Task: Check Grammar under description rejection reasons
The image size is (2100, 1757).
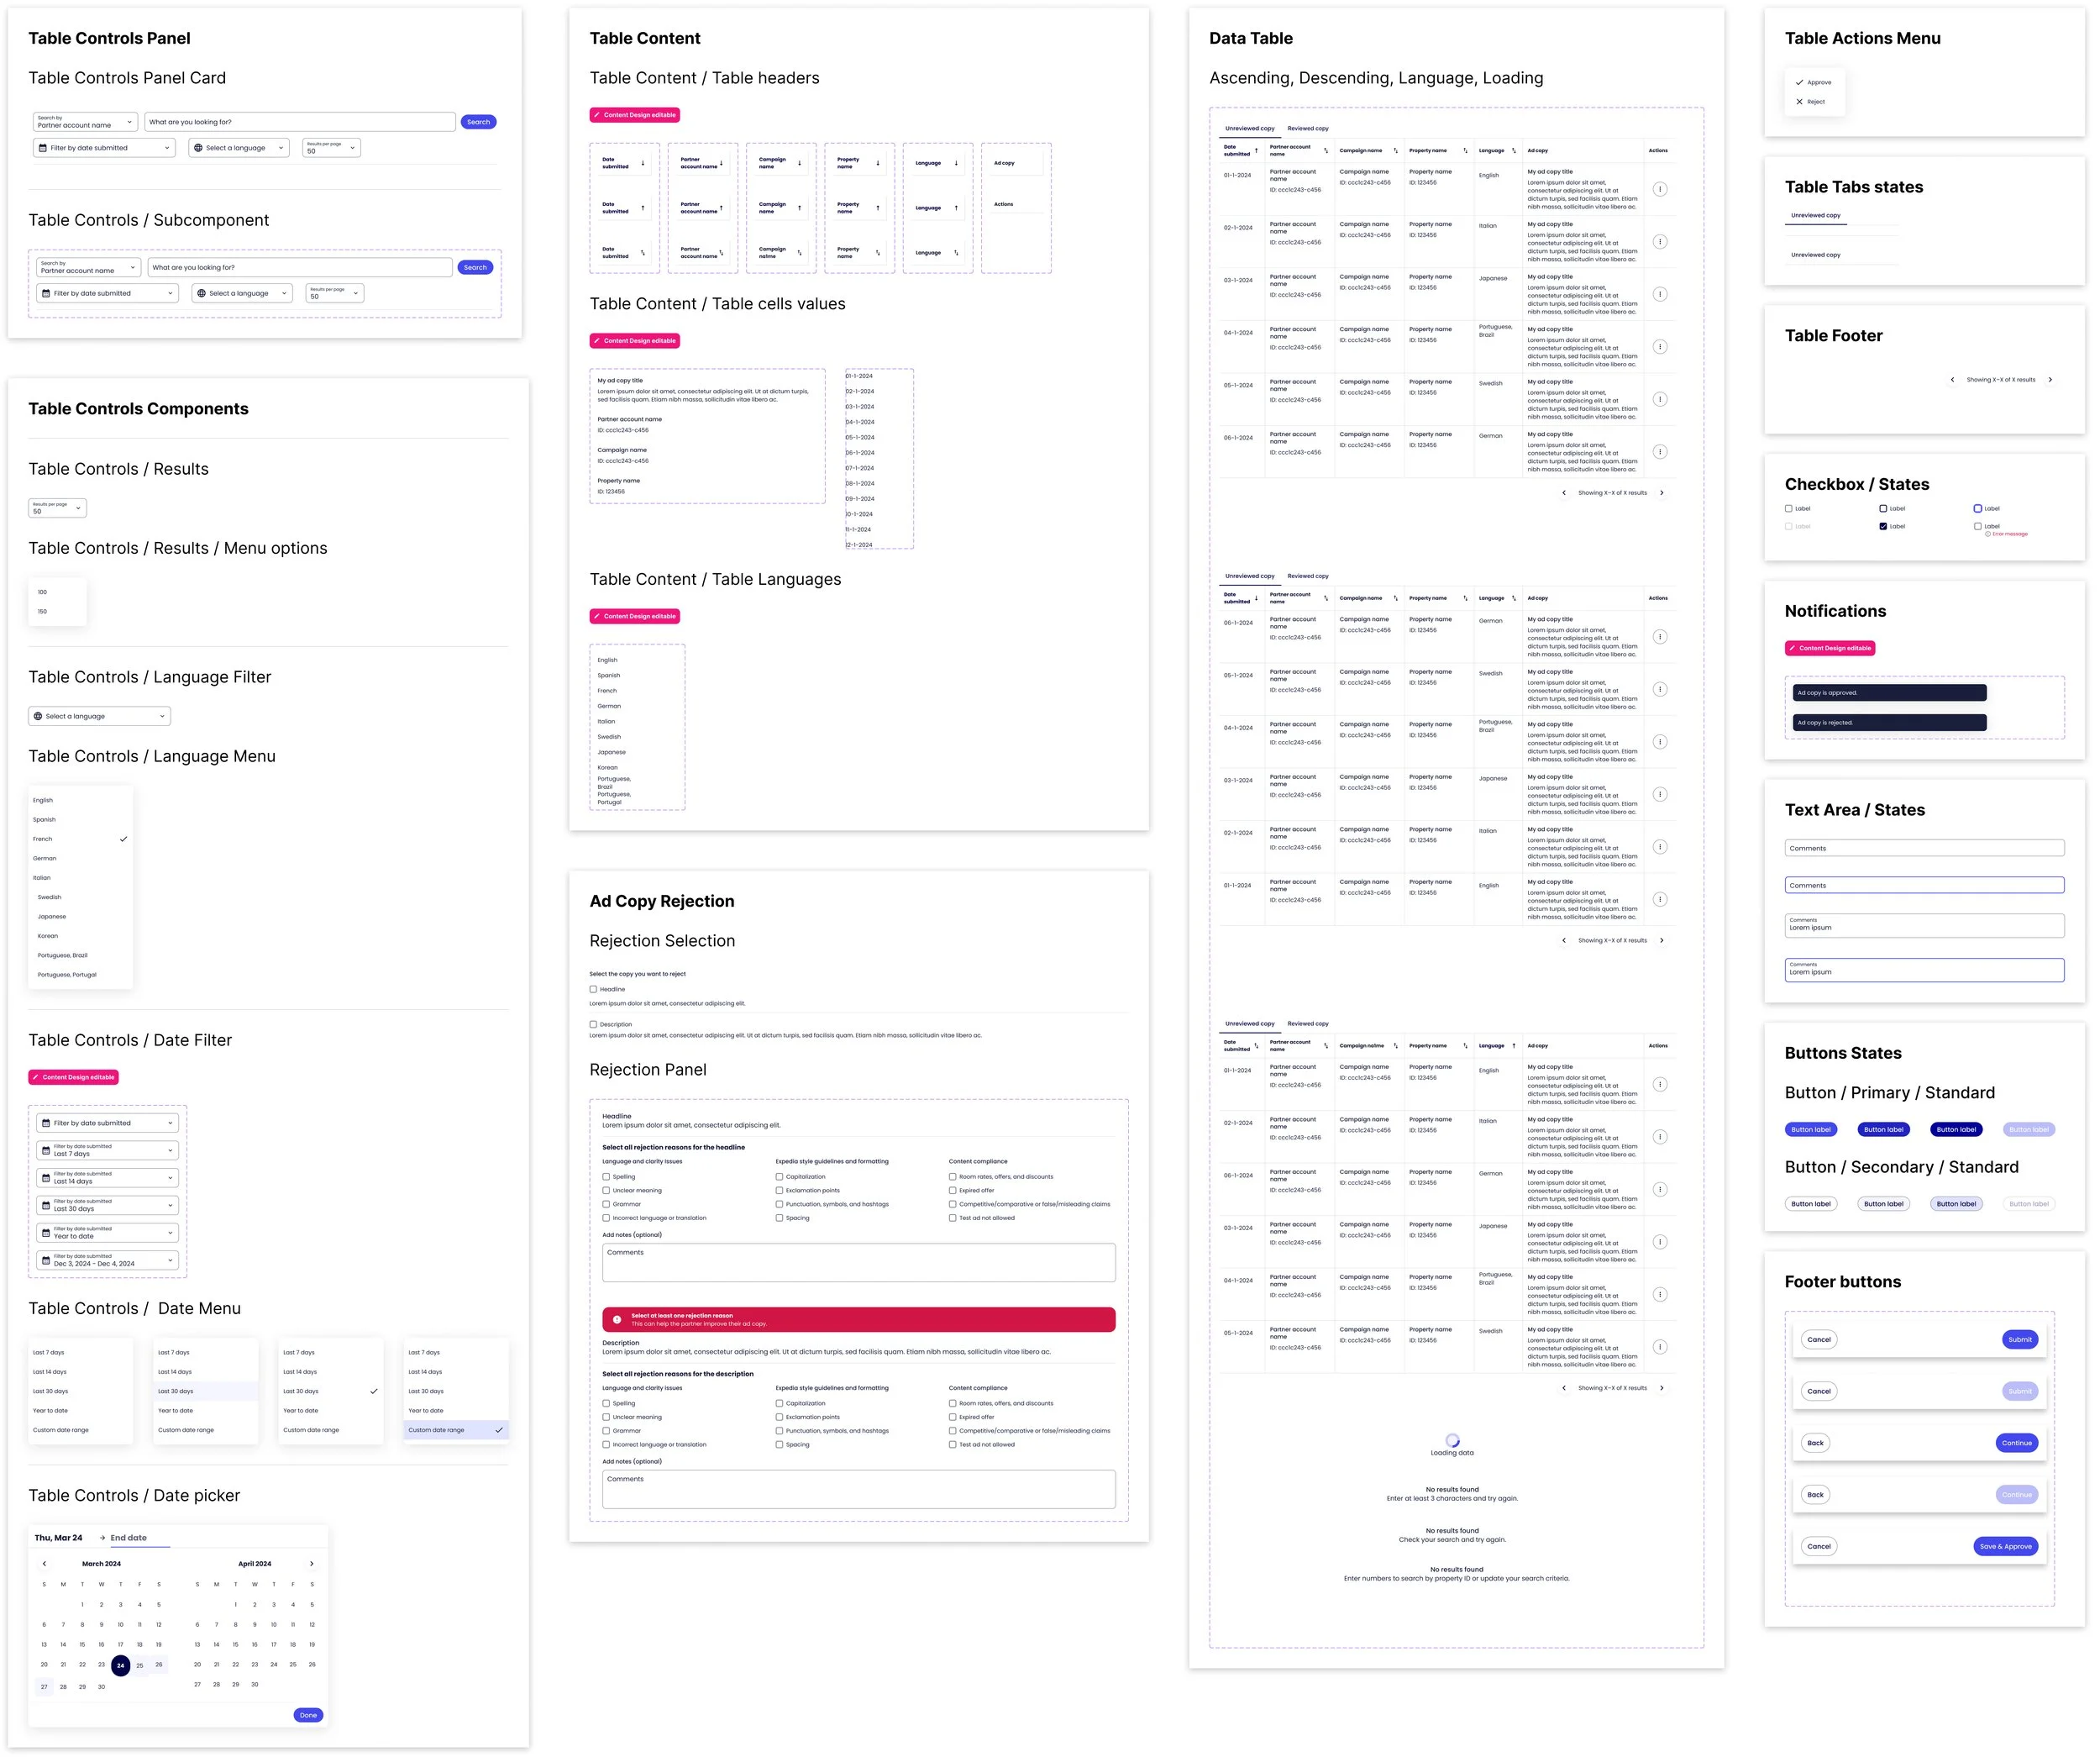Action: [x=606, y=1432]
